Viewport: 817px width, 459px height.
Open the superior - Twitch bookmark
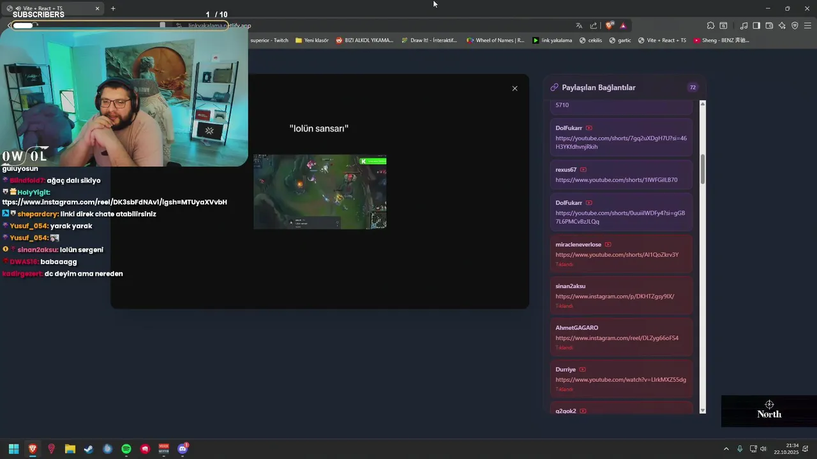[x=269, y=40]
